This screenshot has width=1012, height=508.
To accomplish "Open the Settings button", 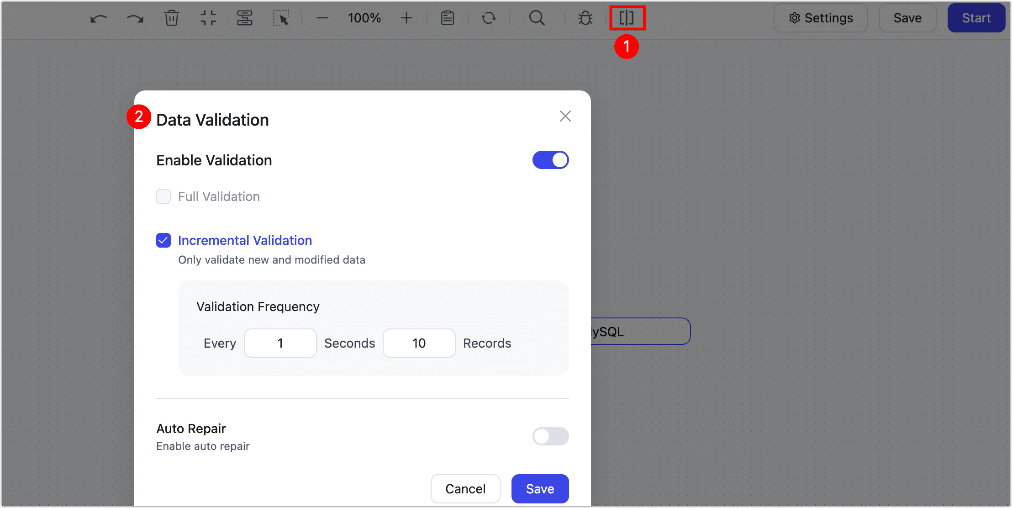I will click(x=821, y=18).
